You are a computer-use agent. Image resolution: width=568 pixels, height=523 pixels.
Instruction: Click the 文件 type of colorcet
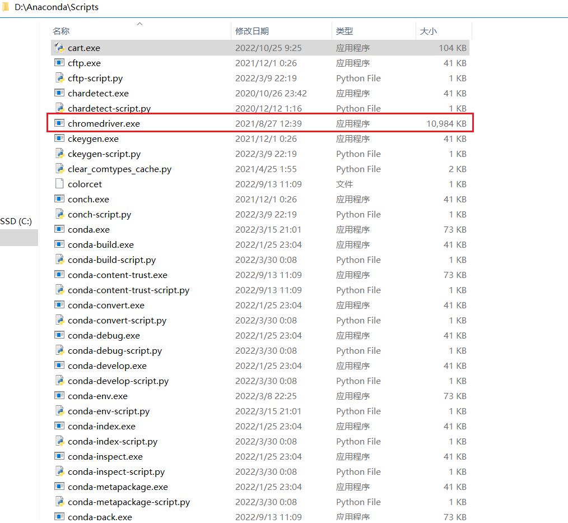coord(344,184)
